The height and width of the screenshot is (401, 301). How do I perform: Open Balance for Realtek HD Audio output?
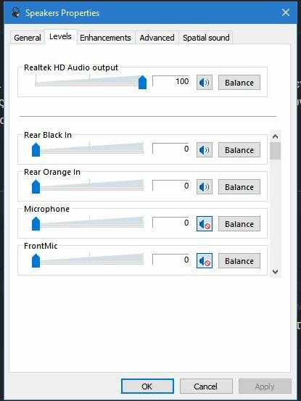[x=239, y=83]
